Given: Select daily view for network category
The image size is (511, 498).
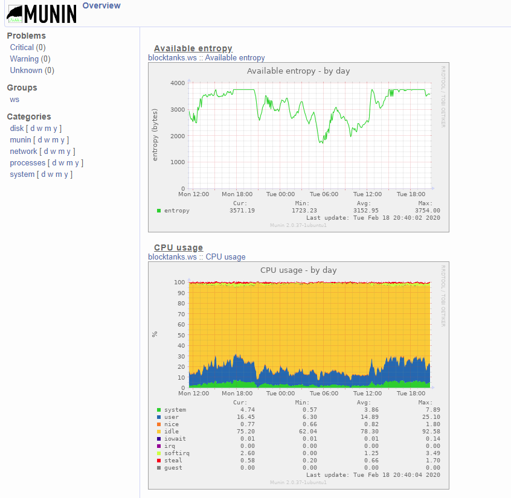Looking at the screenshot, I should pyautogui.click(x=46, y=151).
